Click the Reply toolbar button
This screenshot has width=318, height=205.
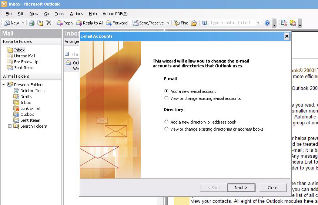[x=65, y=23]
